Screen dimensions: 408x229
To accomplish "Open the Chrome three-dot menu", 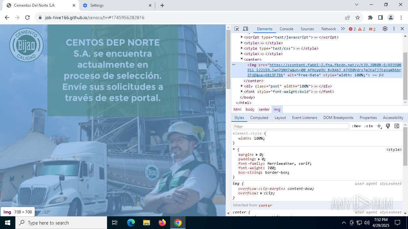I will pyautogui.click(x=401, y=17).
